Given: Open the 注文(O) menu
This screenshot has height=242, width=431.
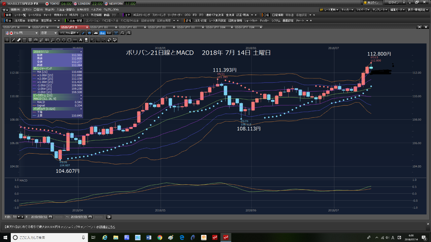Looking at the screenshot, I should click(27, 9).
